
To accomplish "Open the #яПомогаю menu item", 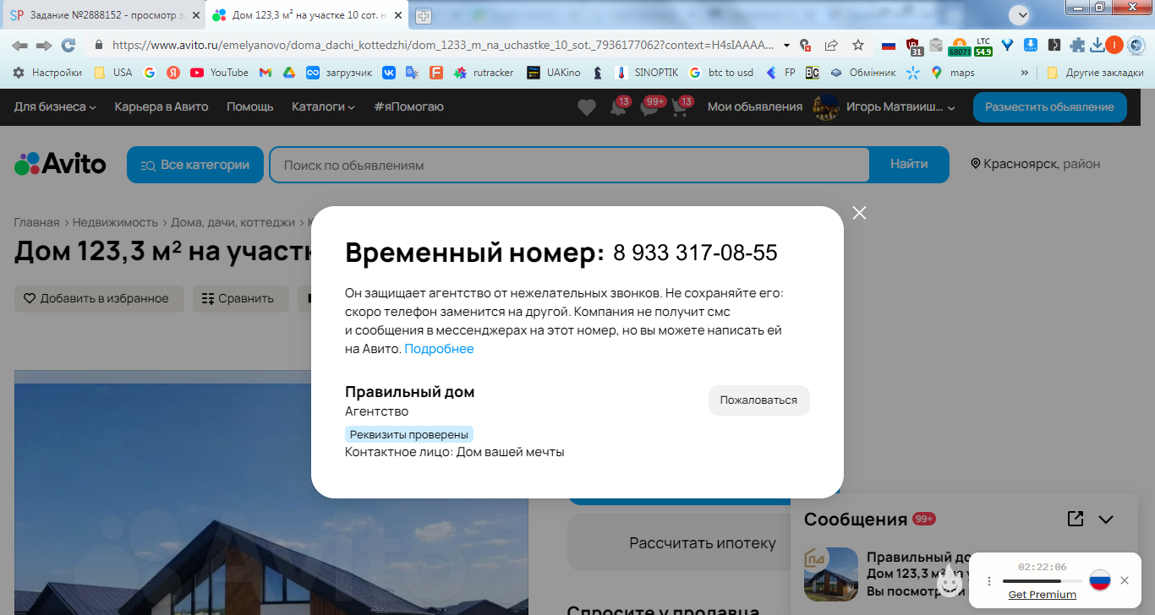I will tap(408, 106).
